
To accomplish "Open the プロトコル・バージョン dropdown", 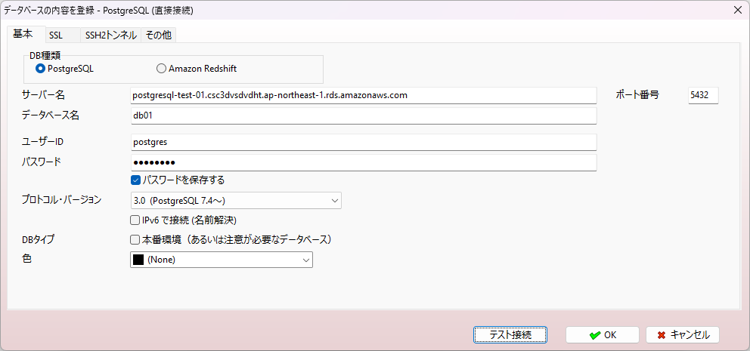I will click(x=236, y=201).
